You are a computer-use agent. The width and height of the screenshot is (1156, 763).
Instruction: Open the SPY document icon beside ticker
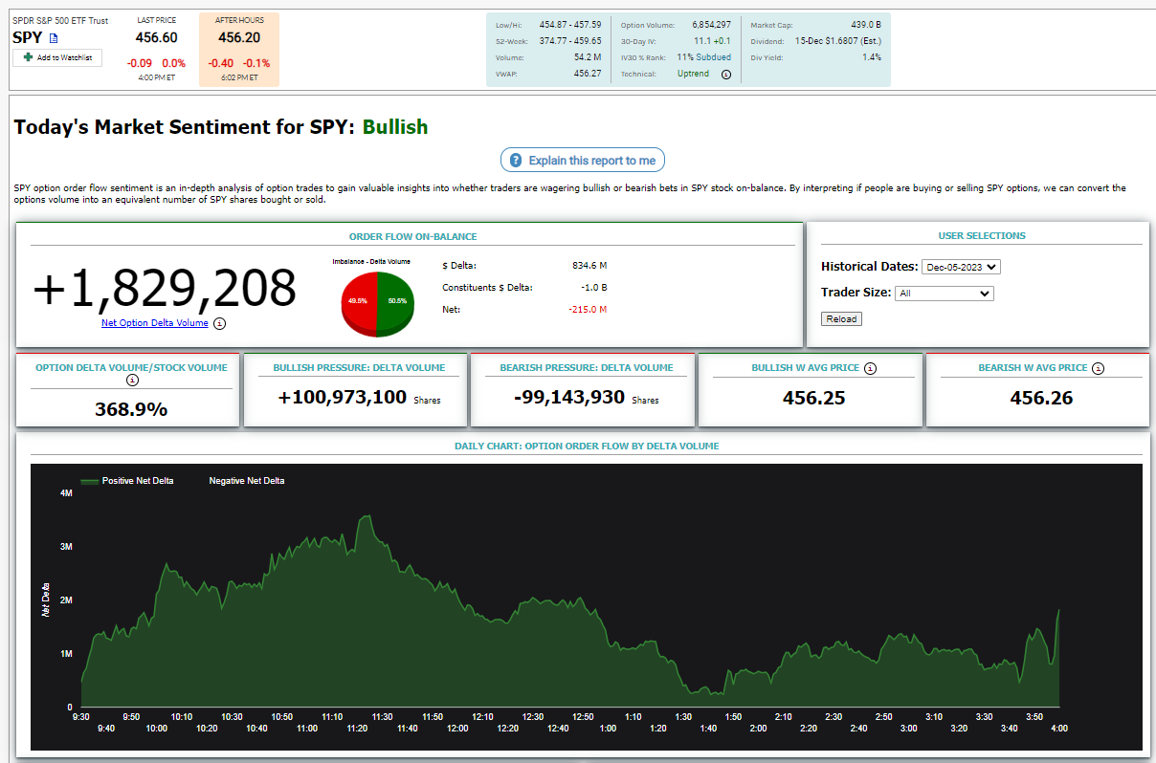(x=54, y=38)
